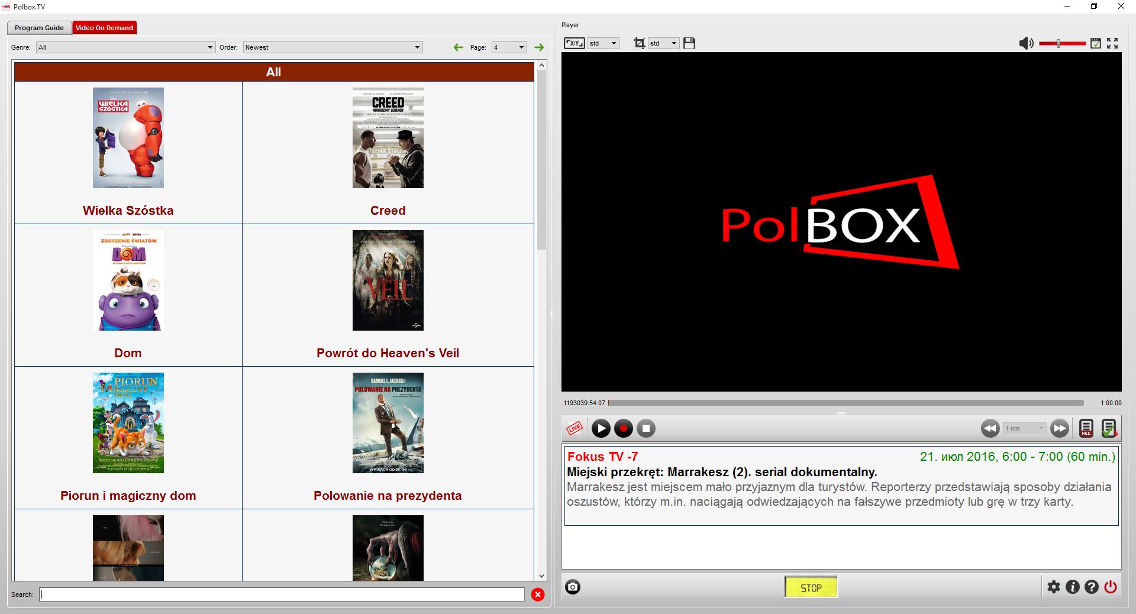Start playback with the Play button
The height and width of the screenshot is (614, 1136).
click(601, 428)
